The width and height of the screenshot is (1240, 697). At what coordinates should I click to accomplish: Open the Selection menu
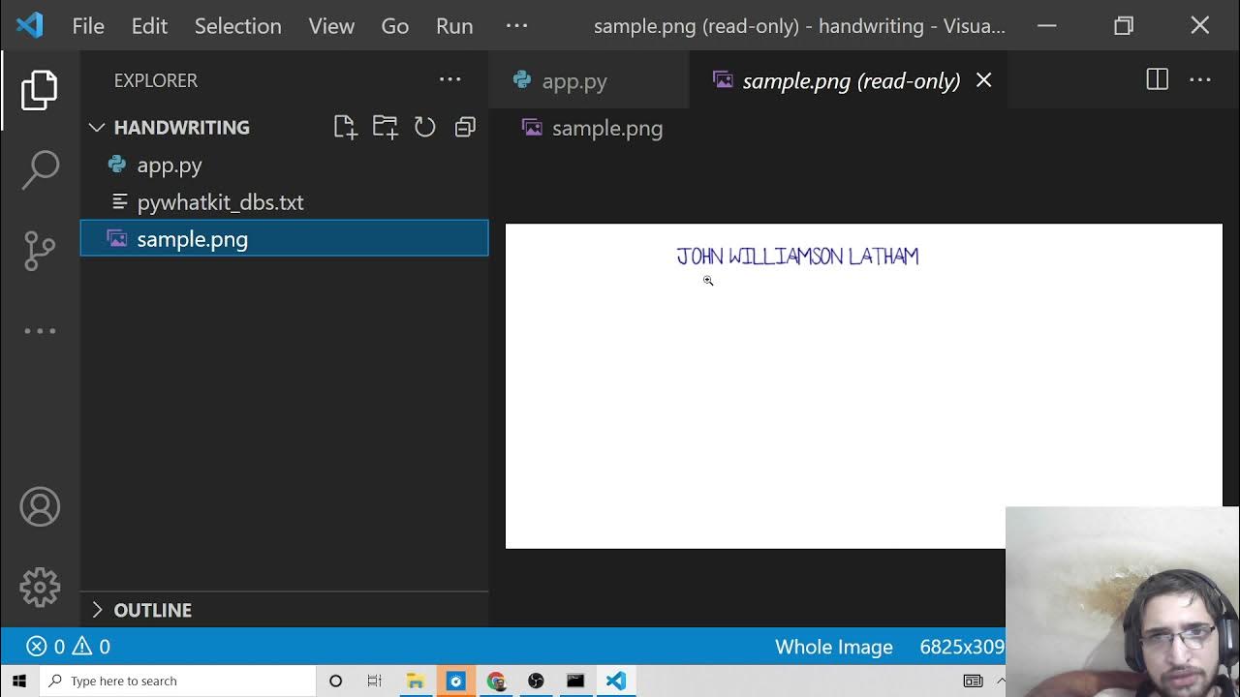pyautogui.click(x=237, y=26)
